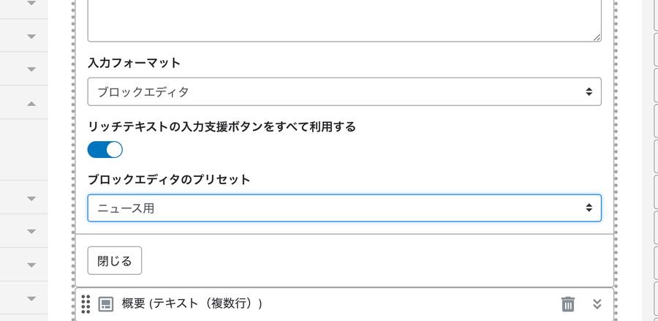Select the 概要 (テキスト（複数行）) field row
The image size is (658, 321).
pyautogui.click(x=344, y=303)
